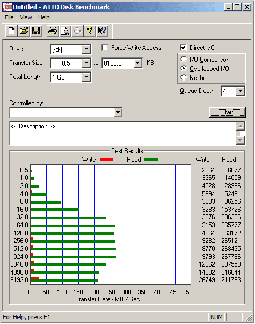Click the New file toolbar icon
The height and width of the screenshot is (324, 255).
[x=12, y=31]
